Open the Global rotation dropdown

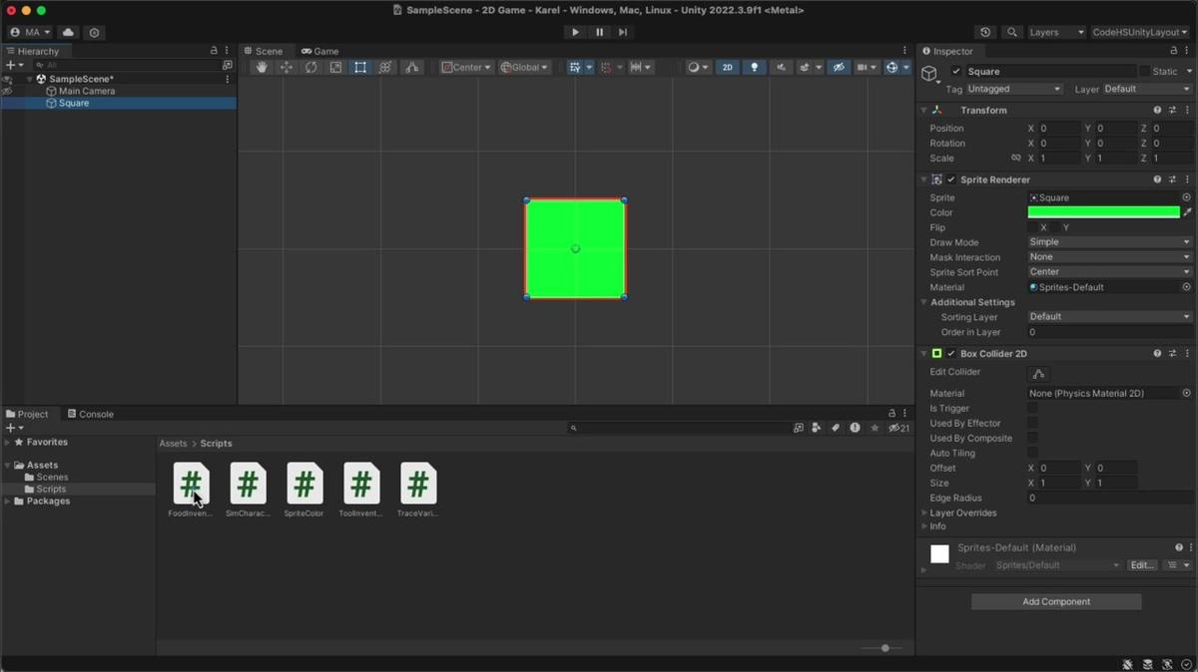click(x=525, y=67)
